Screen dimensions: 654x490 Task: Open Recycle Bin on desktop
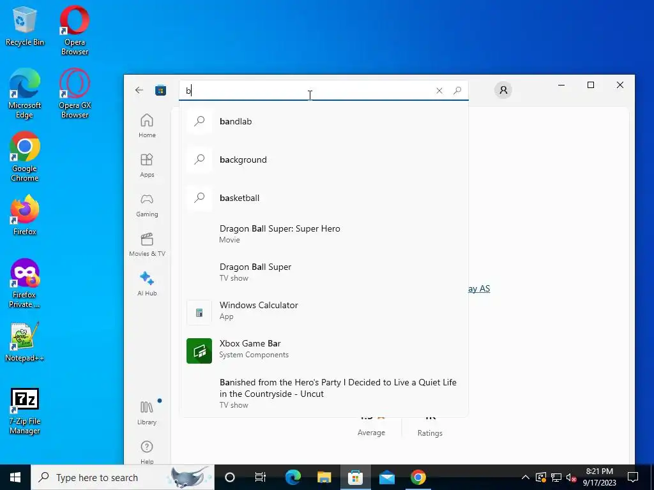(x=25, y=26)
